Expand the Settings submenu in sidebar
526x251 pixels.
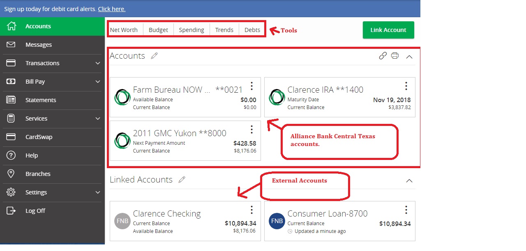pyautogui.click(x=97, y=192)
